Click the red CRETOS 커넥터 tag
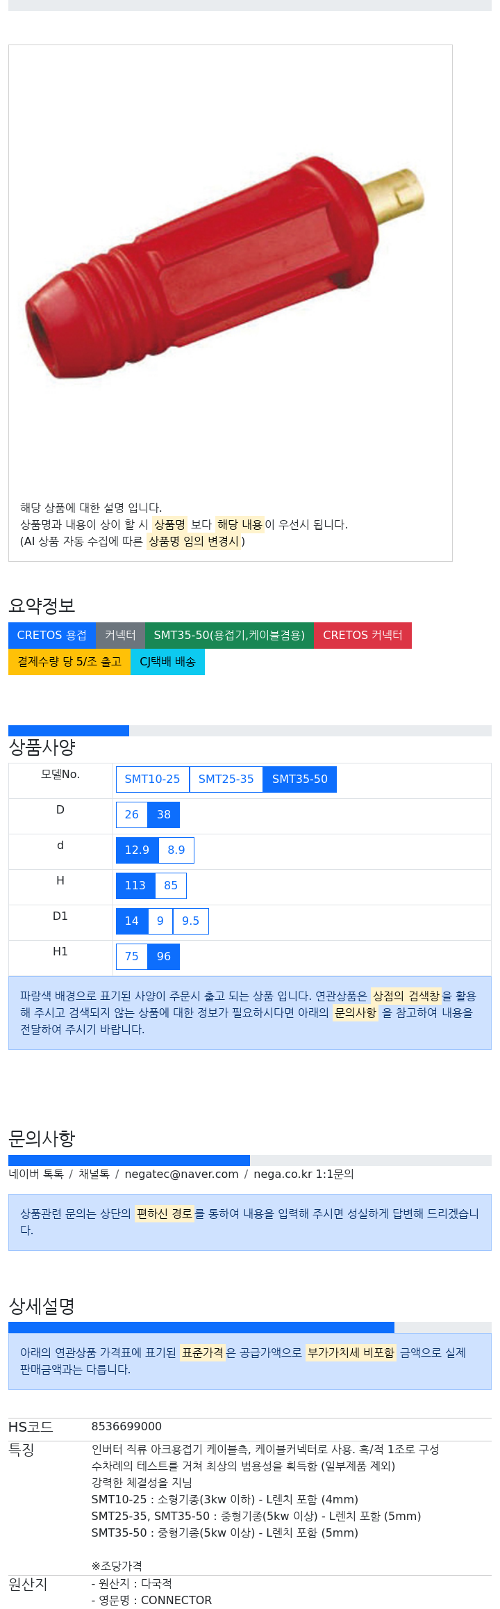 362,636
